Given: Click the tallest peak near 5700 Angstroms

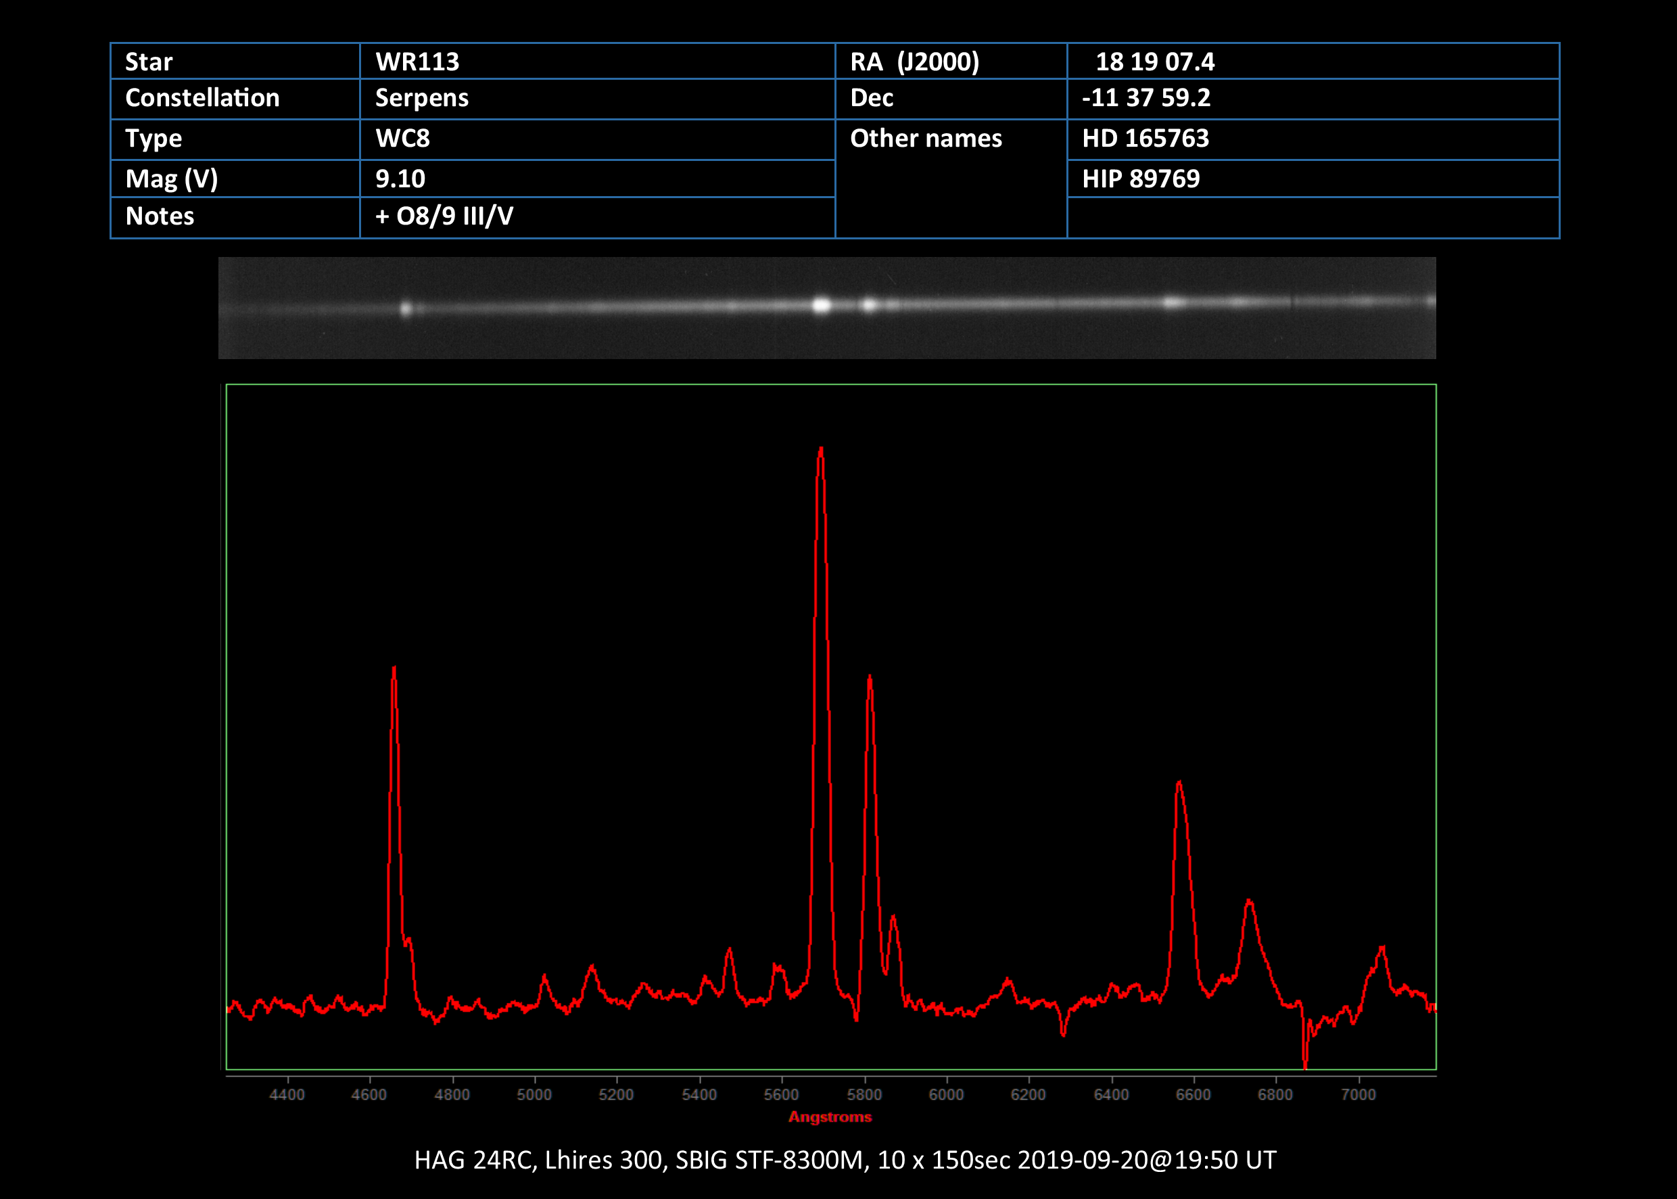Looking at the screenshot, I should [821, 450].
